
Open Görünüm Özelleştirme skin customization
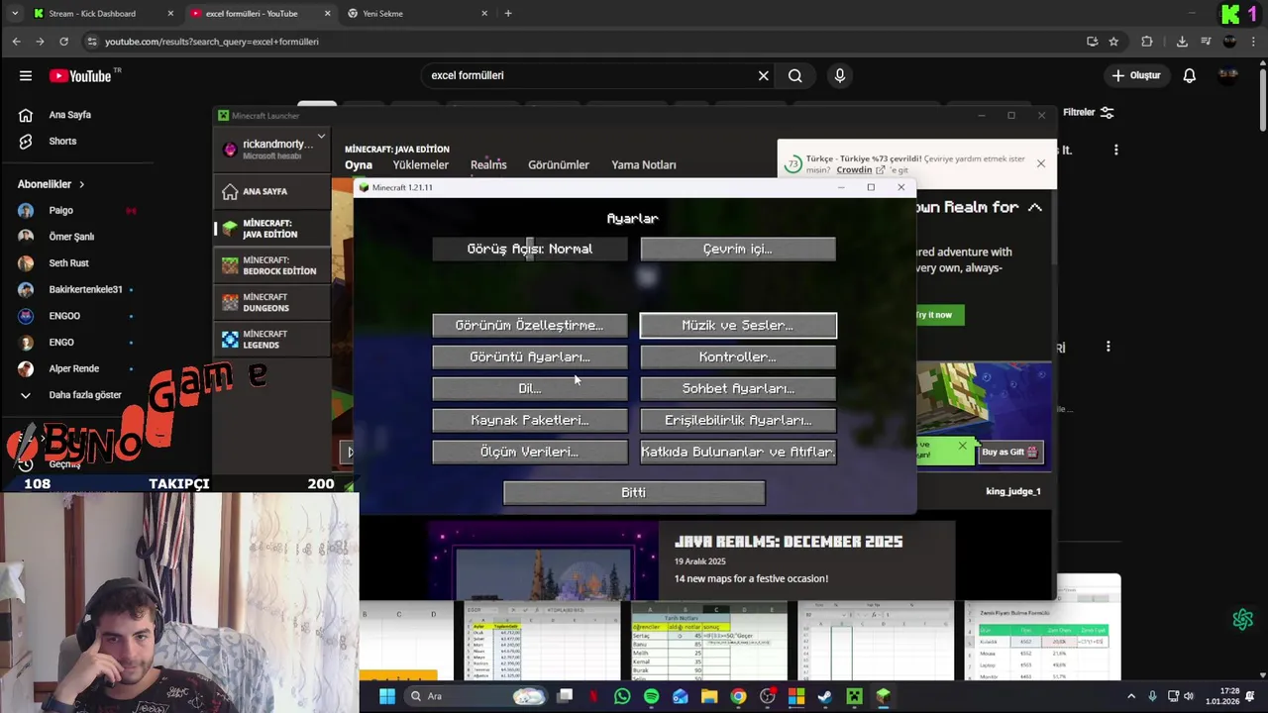point(530,325)
